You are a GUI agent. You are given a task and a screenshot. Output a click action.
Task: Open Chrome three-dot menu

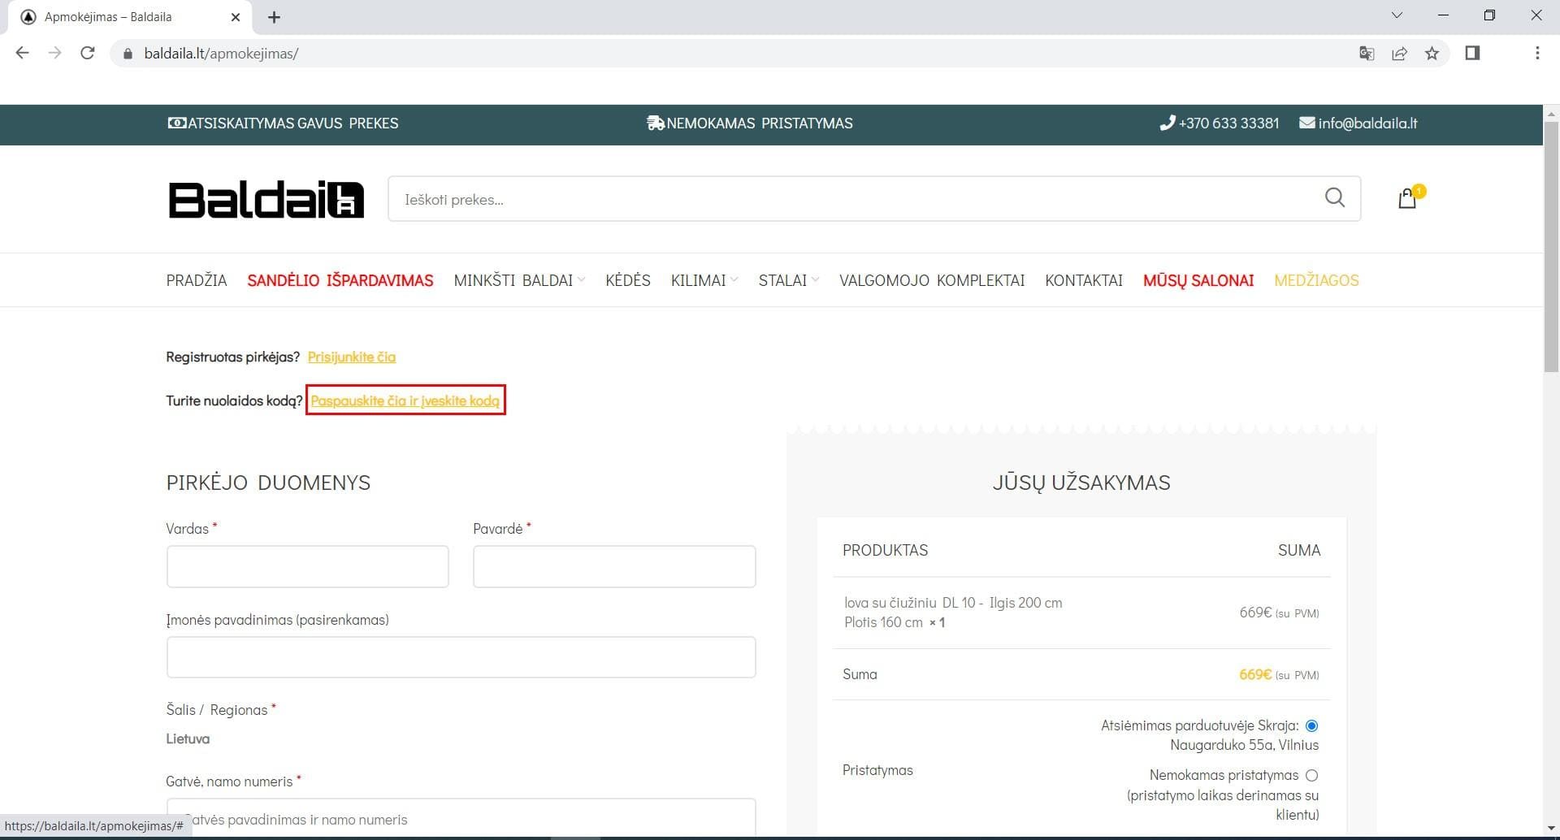click(1536, 54)
